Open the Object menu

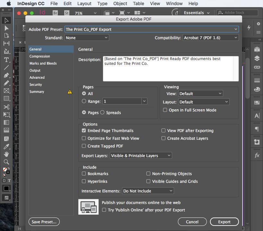[x=120, y=4]
